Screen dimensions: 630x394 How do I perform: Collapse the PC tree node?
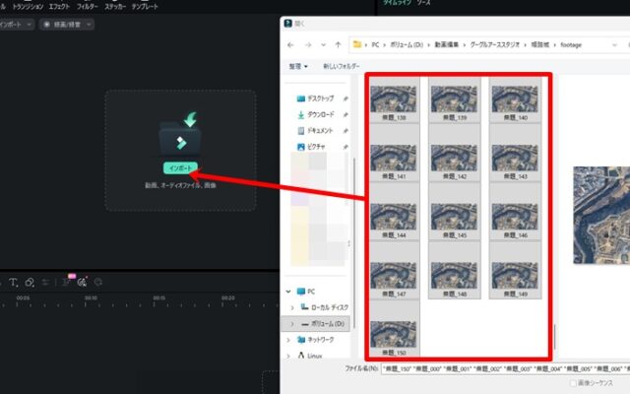pos(289,292)
